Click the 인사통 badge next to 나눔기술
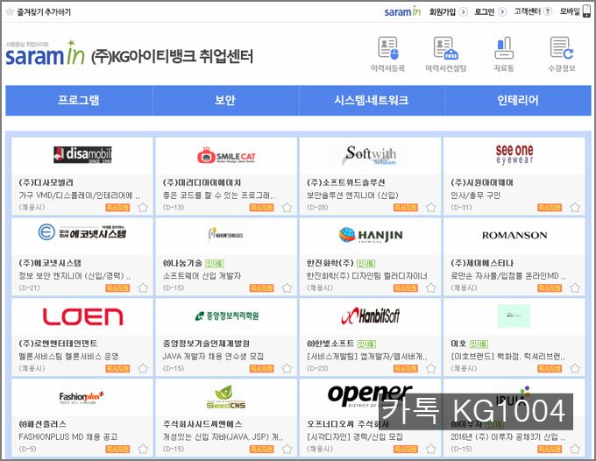This screenshot has width=596, height=461. pos(215,264)
